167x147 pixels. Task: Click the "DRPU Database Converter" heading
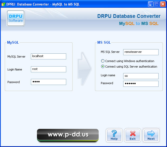tap(129, 16)
